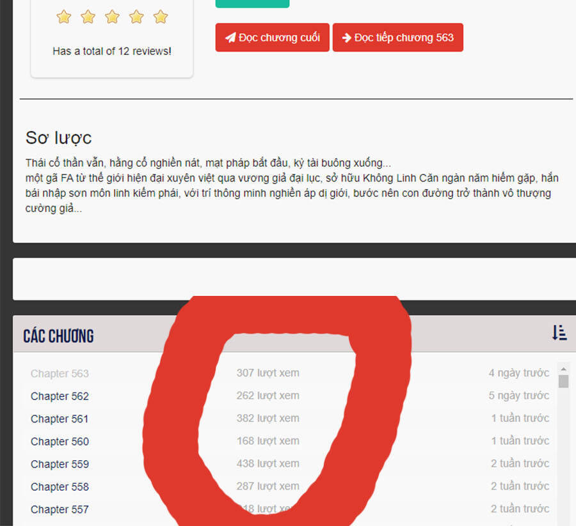This screenshot has height=526, width=576.
Task: Open Chapter 562
Action: click(x=60, y=396)
